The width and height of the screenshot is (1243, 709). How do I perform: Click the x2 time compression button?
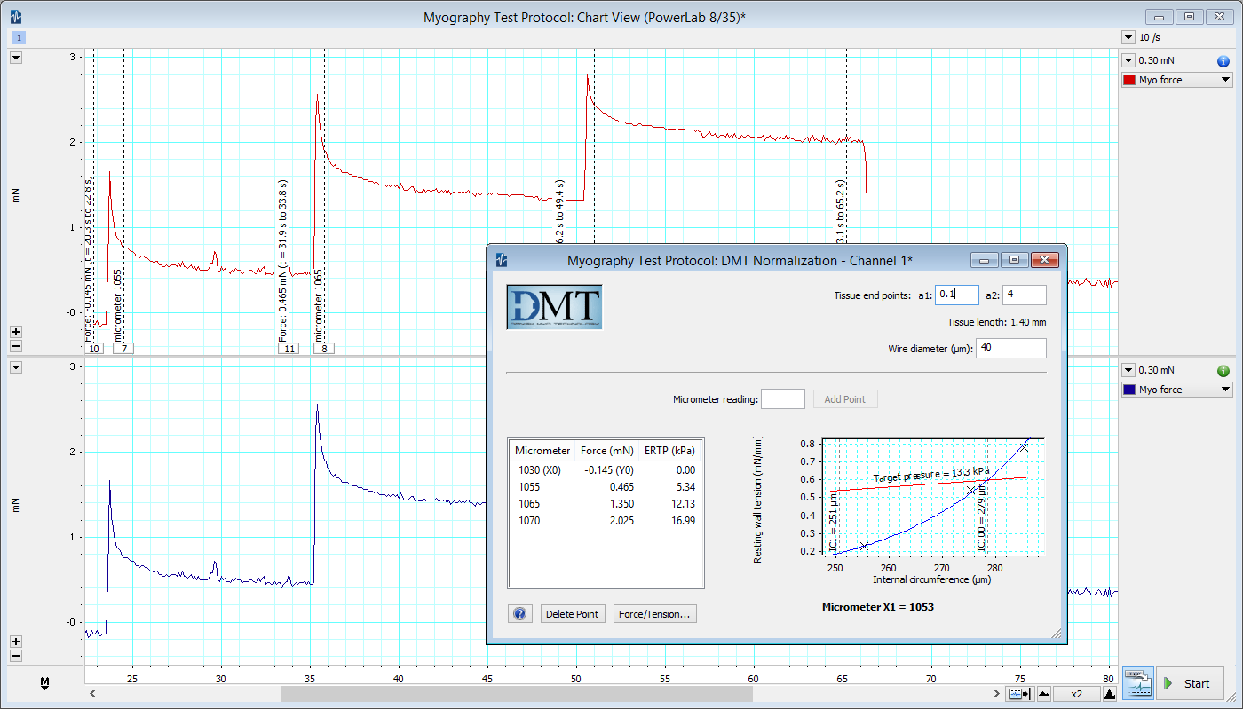pos(1075,694)
